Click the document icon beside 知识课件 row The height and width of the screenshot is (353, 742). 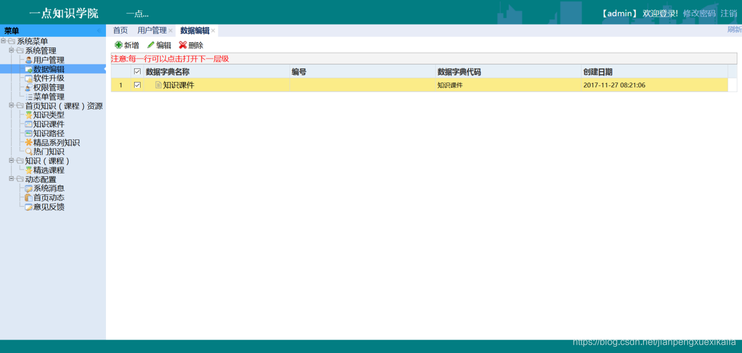tap(158, 85)
